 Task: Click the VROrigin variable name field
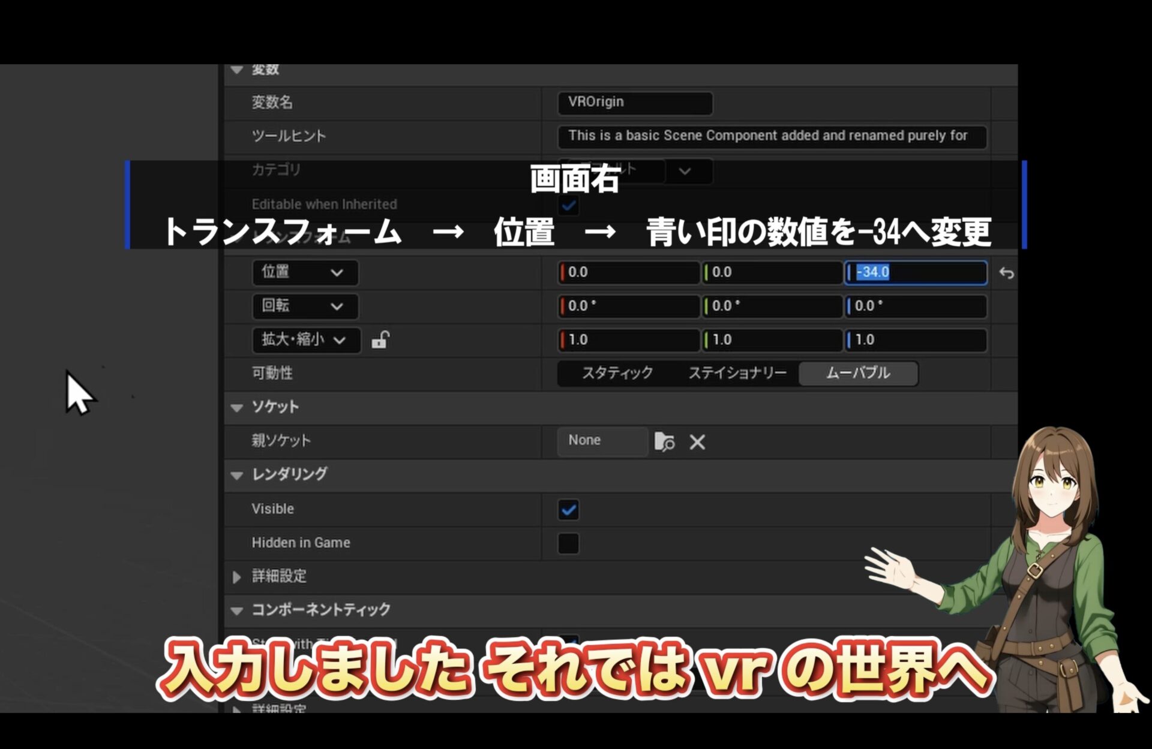[635, 103]
